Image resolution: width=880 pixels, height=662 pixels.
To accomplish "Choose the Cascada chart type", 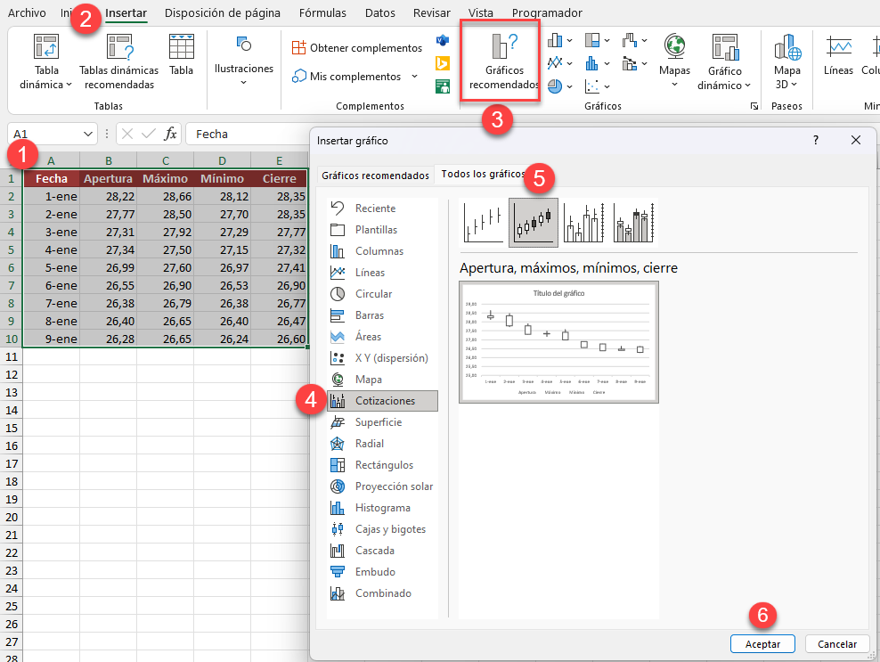I will [382, 551].
